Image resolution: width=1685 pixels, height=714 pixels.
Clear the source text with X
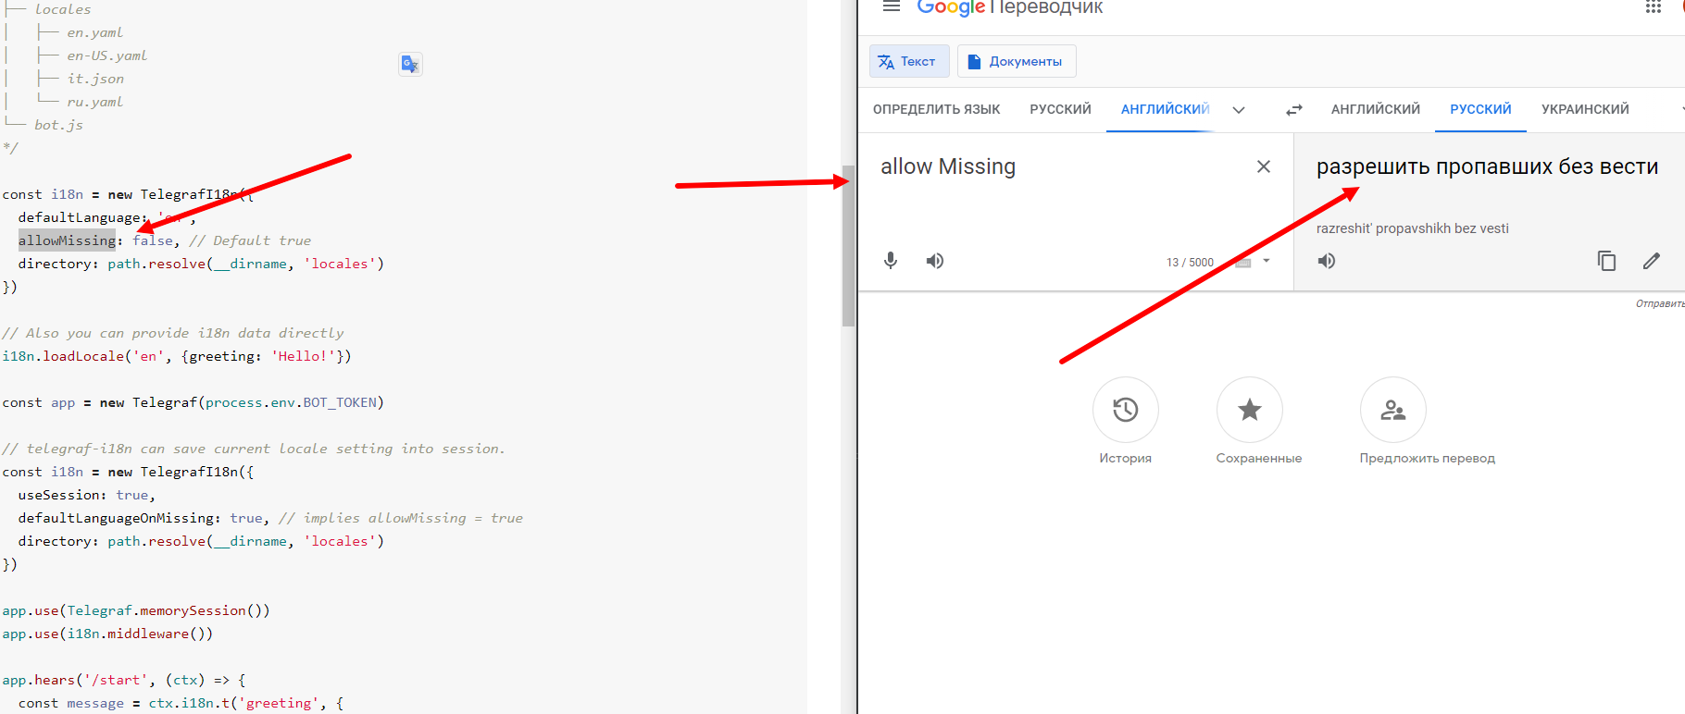1263,166
